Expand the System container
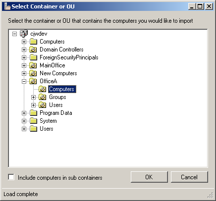Viewport: 216px width, 201px height. click(x=24, y=121)
